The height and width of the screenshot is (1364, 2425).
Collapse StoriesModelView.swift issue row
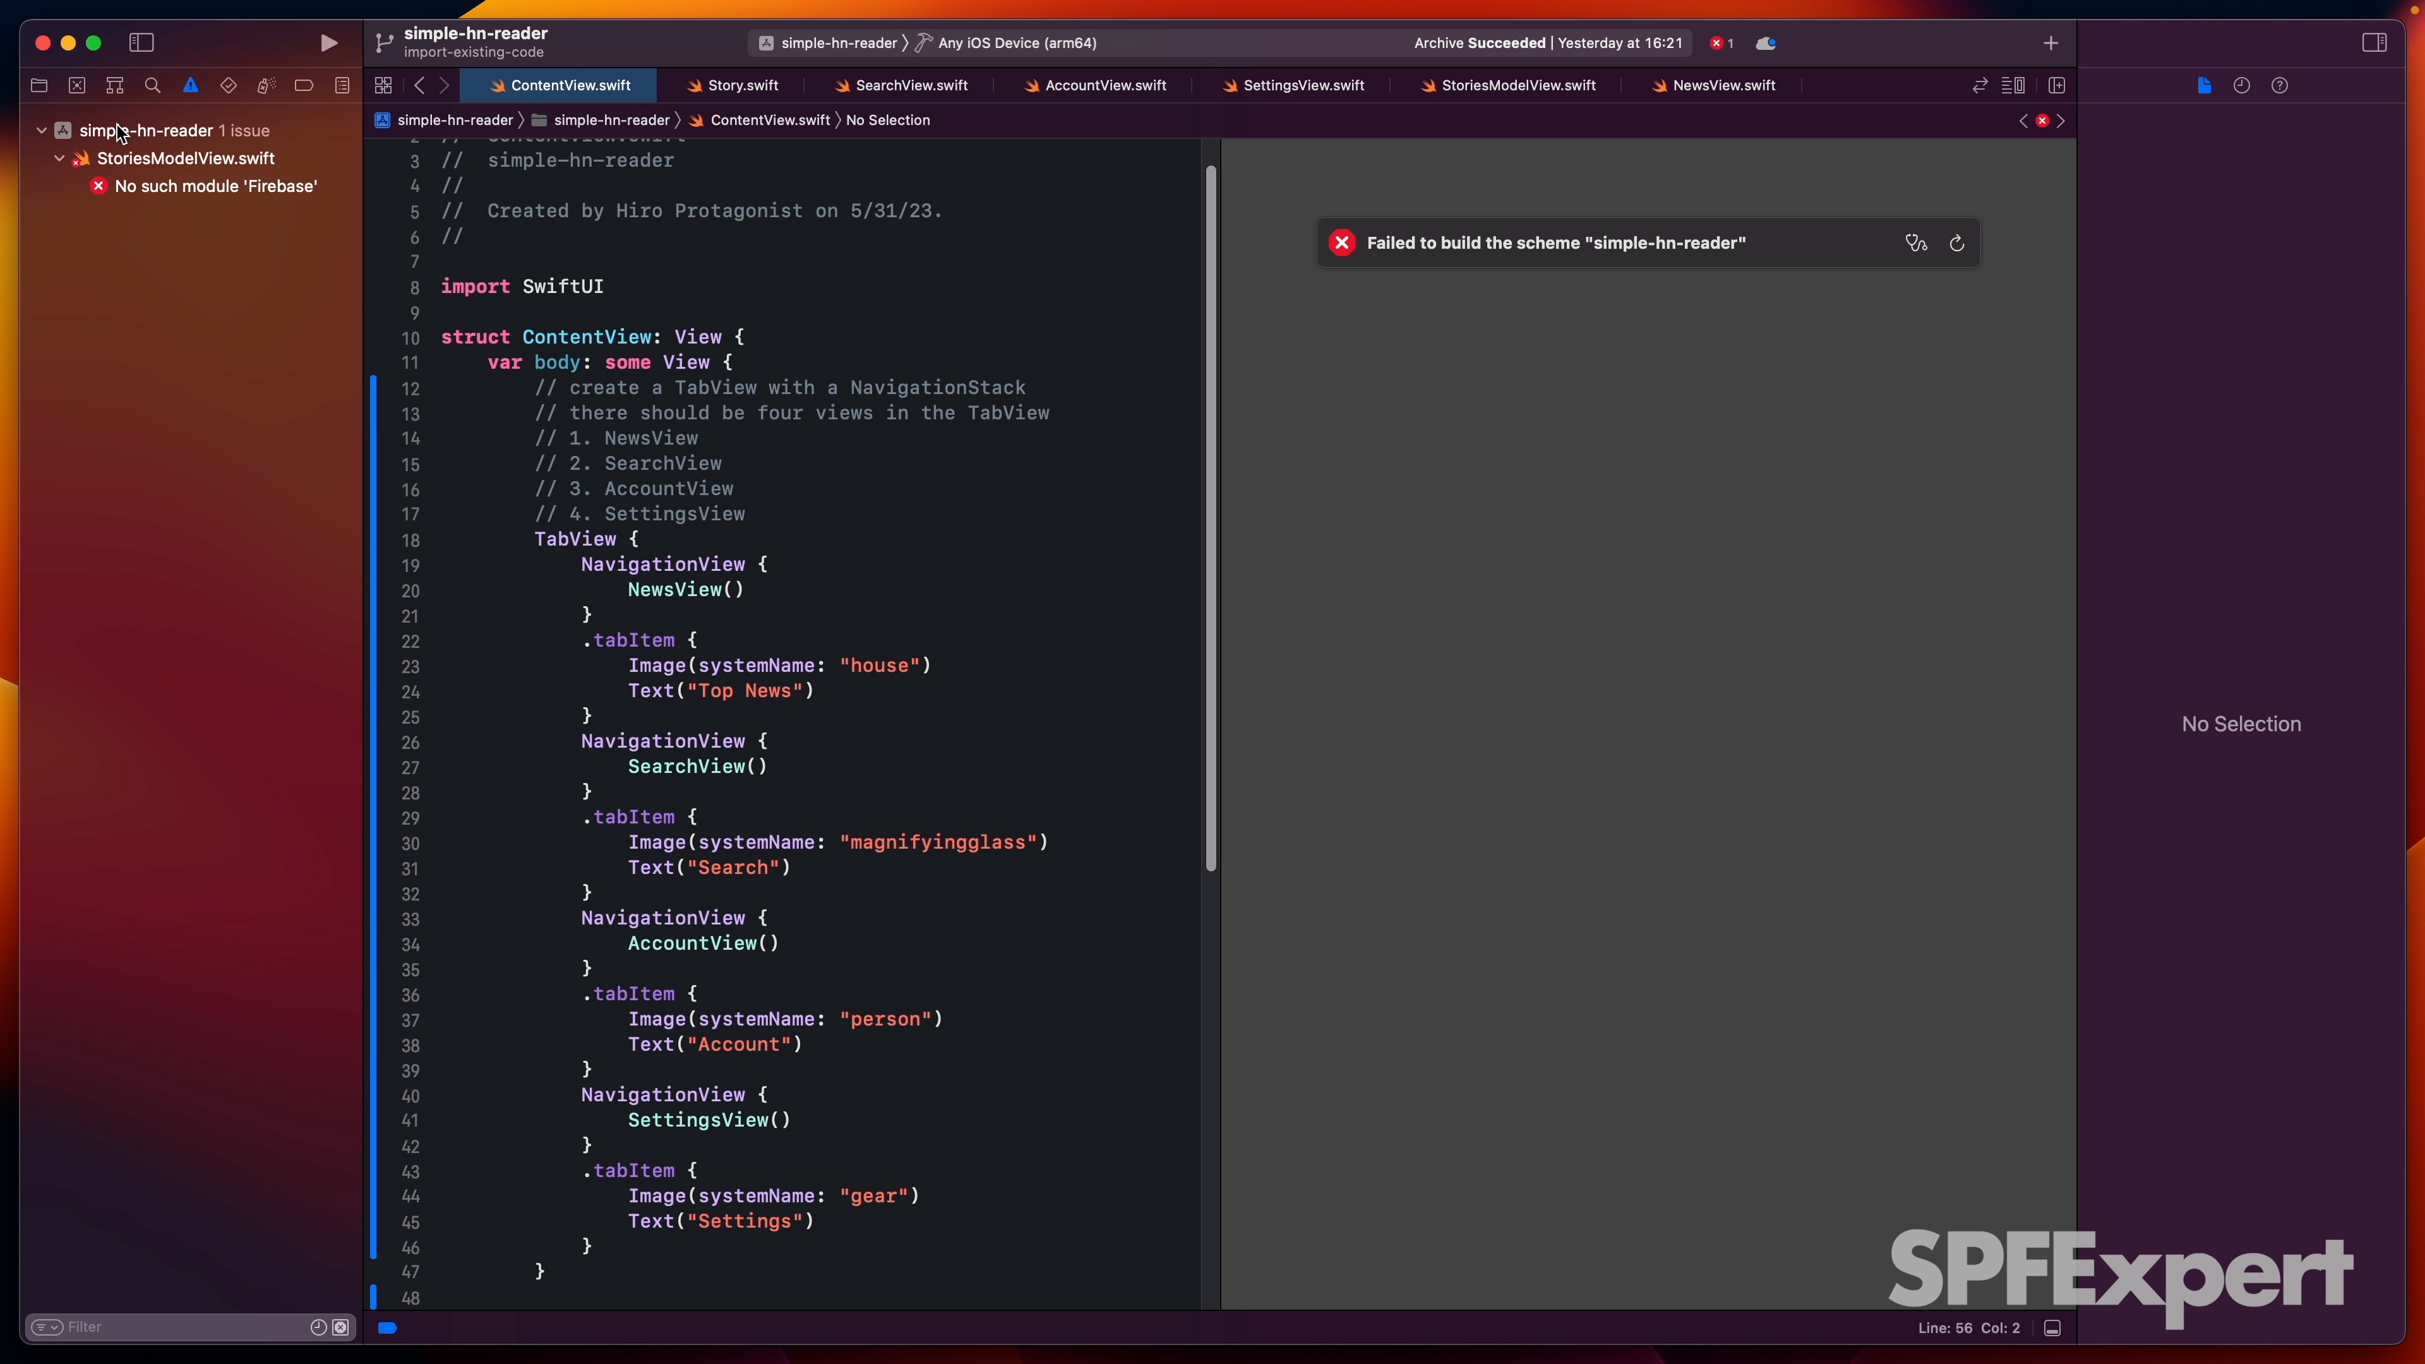click(x=59, y=158)
